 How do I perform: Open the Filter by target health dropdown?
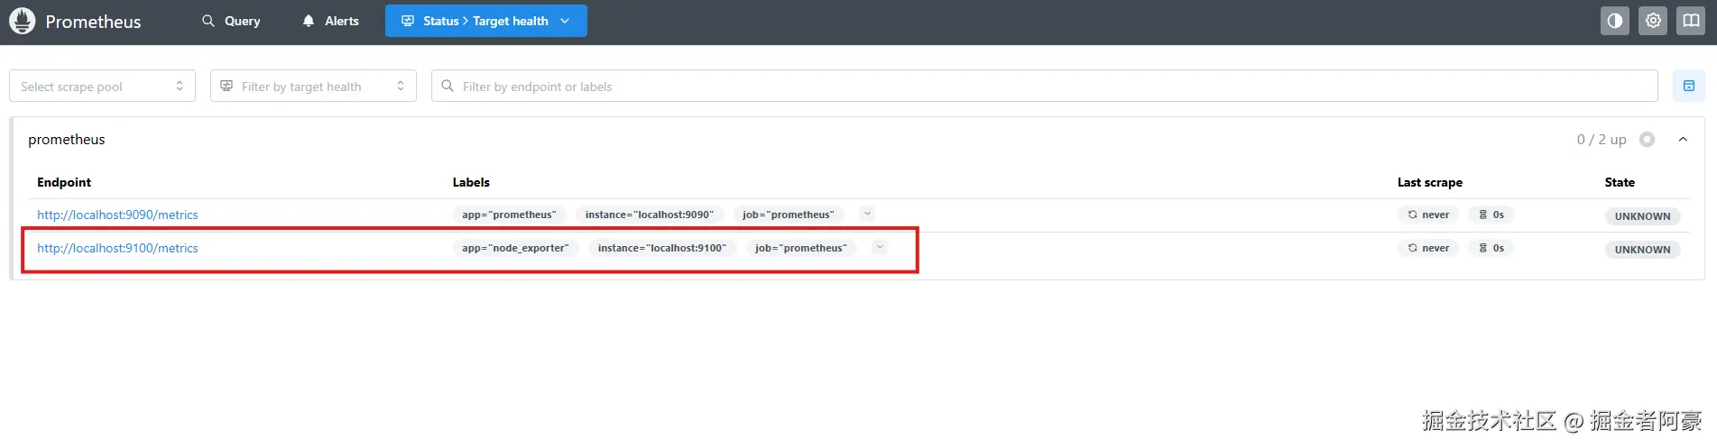pos(313,86)
